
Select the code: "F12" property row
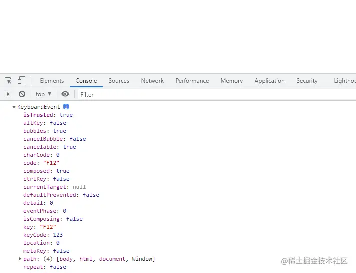tap(41, 163)
